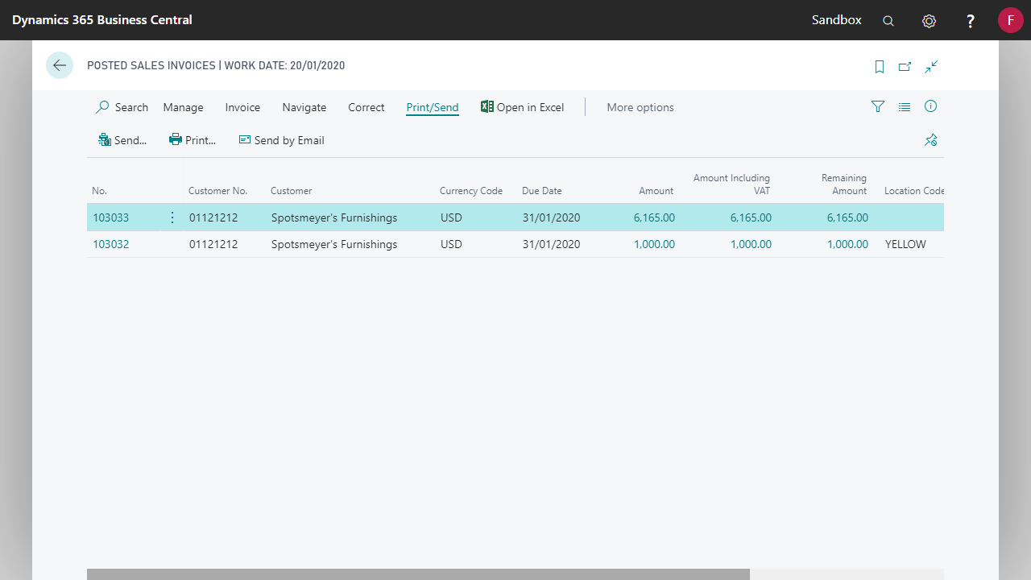Open the settings gear in the top bar

(929, 21)
